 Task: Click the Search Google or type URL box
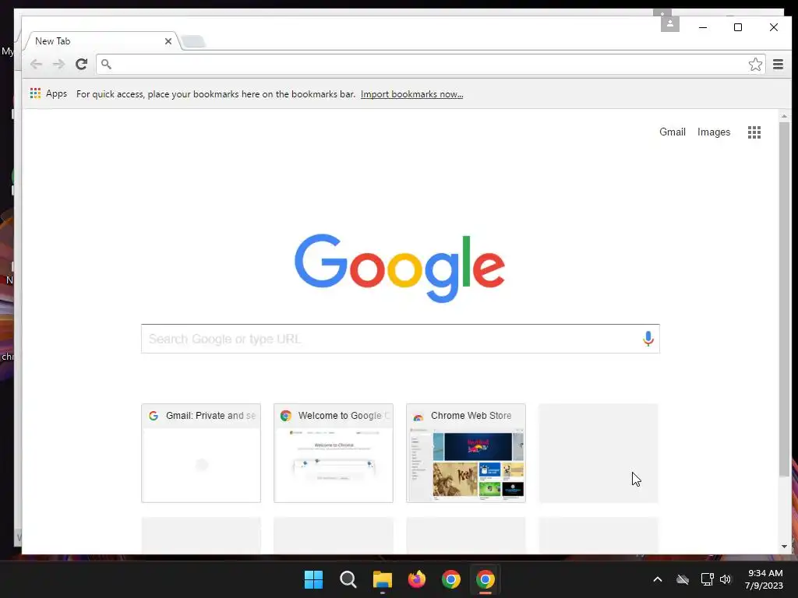tap(400, 339)
